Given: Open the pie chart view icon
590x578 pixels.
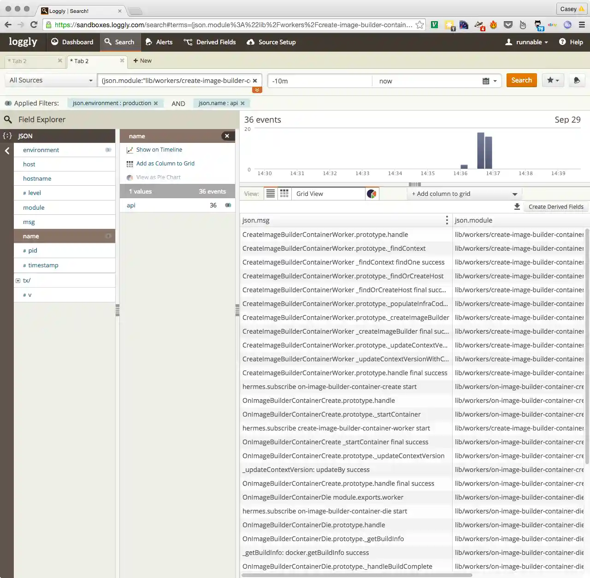Looking at the screenshot, I should click(x=372, y=194).
